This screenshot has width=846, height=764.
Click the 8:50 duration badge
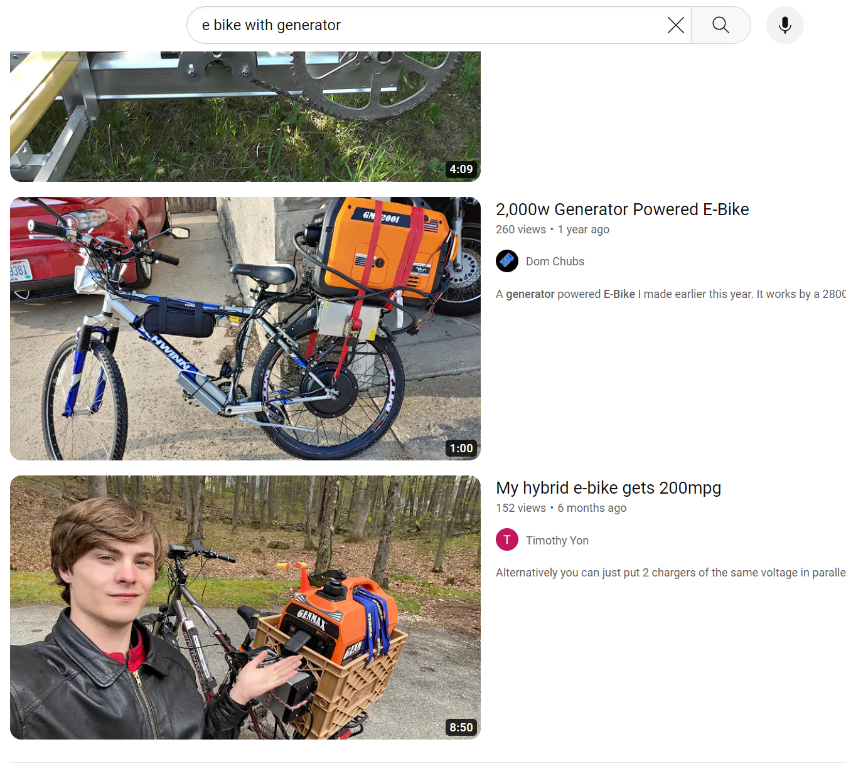coord(461,728)
